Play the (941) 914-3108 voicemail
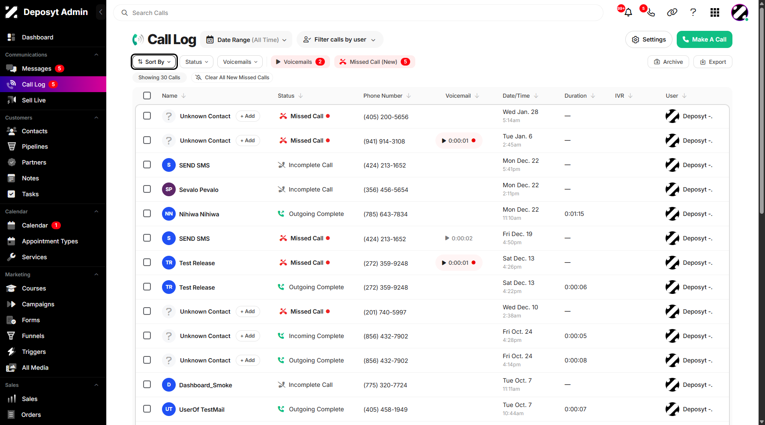 [459, 141]
